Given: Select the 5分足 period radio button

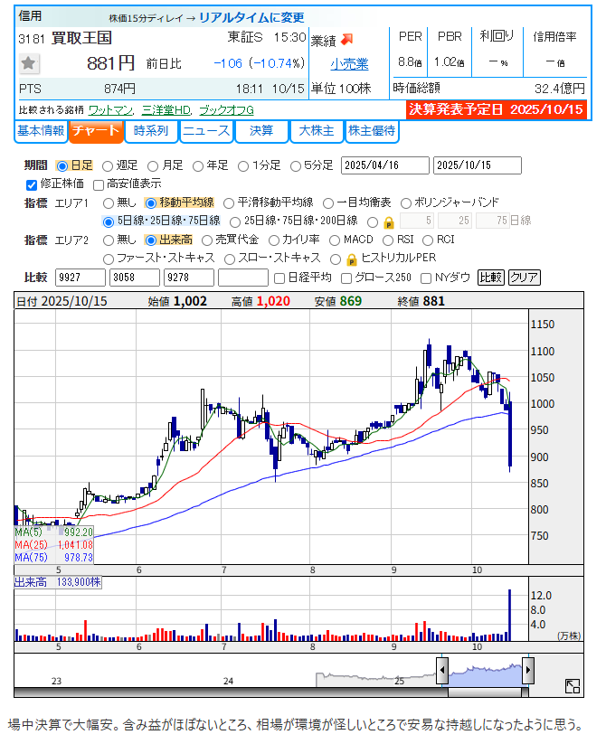Looking at the screenshot, I should tap(296, 166).
